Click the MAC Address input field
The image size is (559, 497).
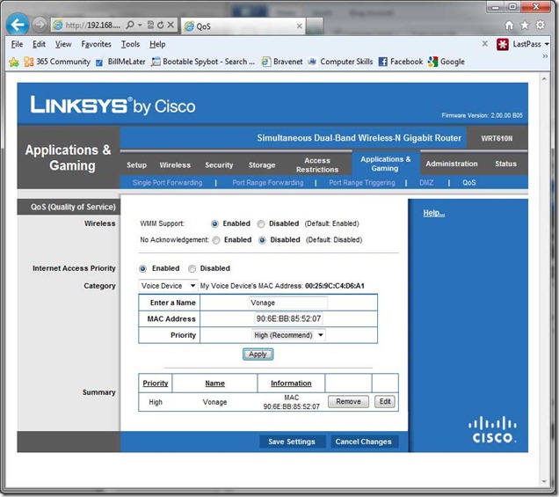point(288,318)
